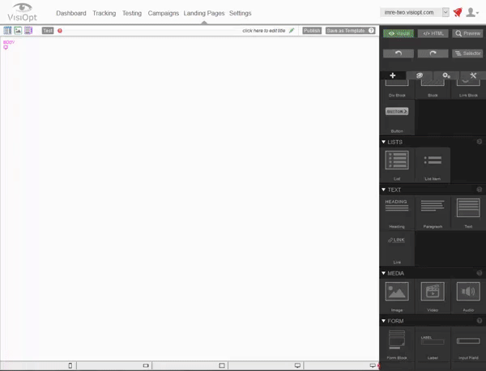The image size is (486, 371).
Task: Click the red rocket icon
Action: (x=458, y=13)
